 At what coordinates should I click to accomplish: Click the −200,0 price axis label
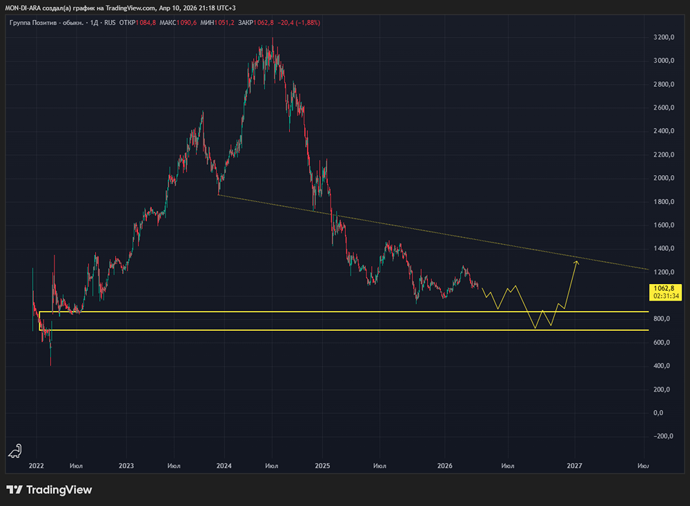[662, 436]
